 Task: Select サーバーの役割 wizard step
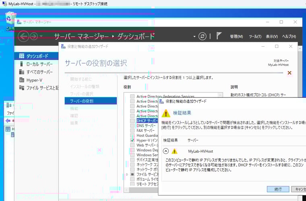pos(91,101)
